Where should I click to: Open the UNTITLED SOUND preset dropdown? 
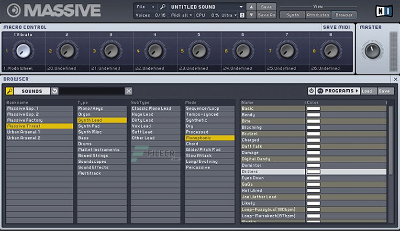241,7
